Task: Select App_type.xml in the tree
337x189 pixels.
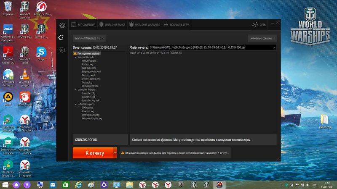Action: tap(89, 68)
